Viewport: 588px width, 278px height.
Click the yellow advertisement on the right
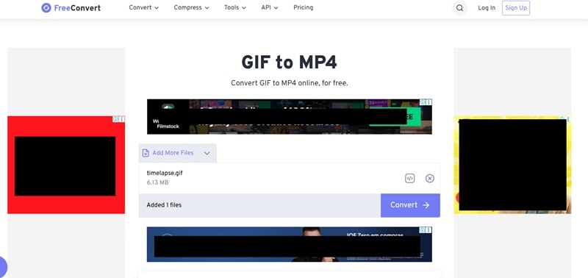[512, 165]
